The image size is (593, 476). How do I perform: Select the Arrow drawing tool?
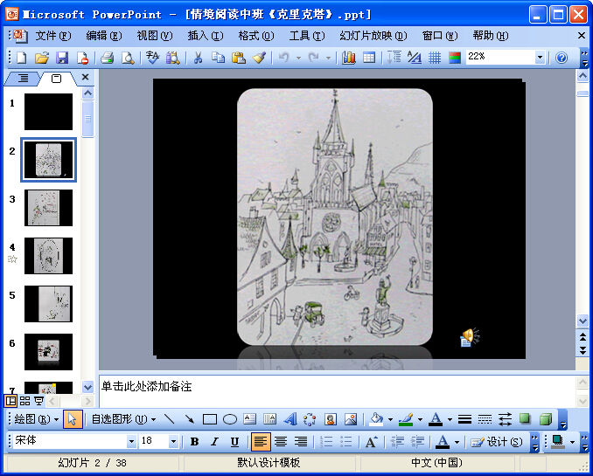click(x=190, y=419)
